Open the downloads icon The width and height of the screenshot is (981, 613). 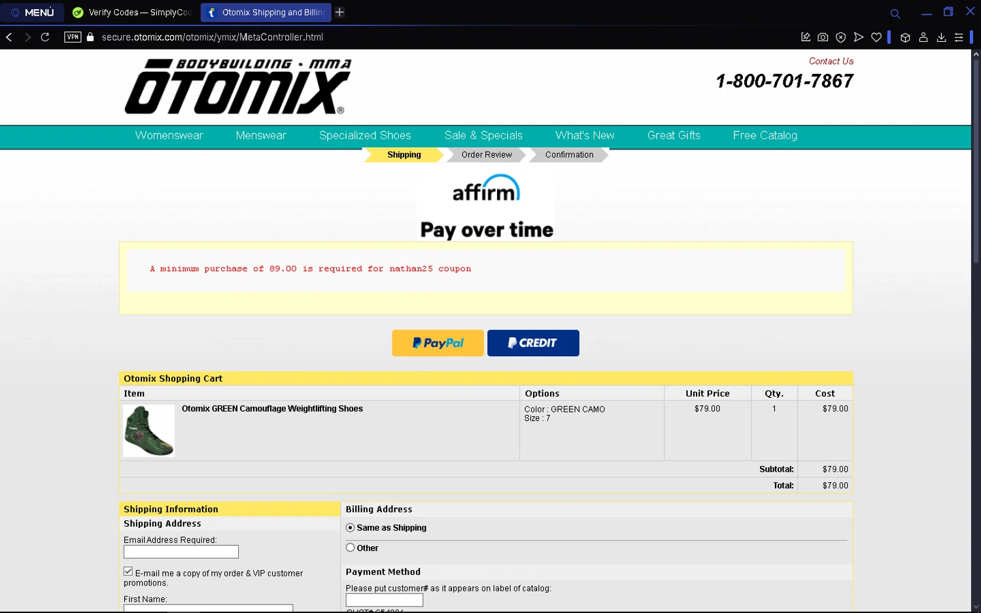941,37
